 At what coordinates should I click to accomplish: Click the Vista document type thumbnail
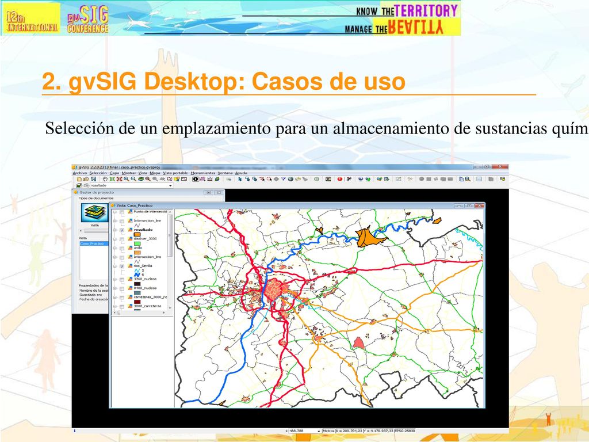pyautogui.click(x=95, y=213)
